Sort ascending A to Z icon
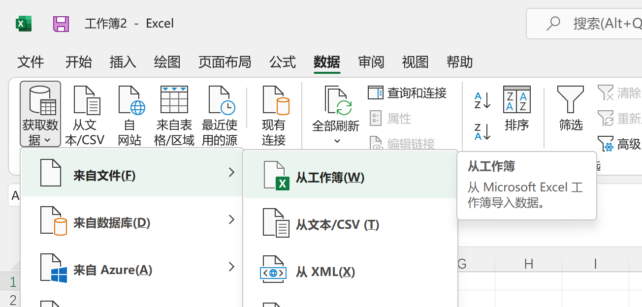This screenshot has height=307, width=642. [482, 100]
